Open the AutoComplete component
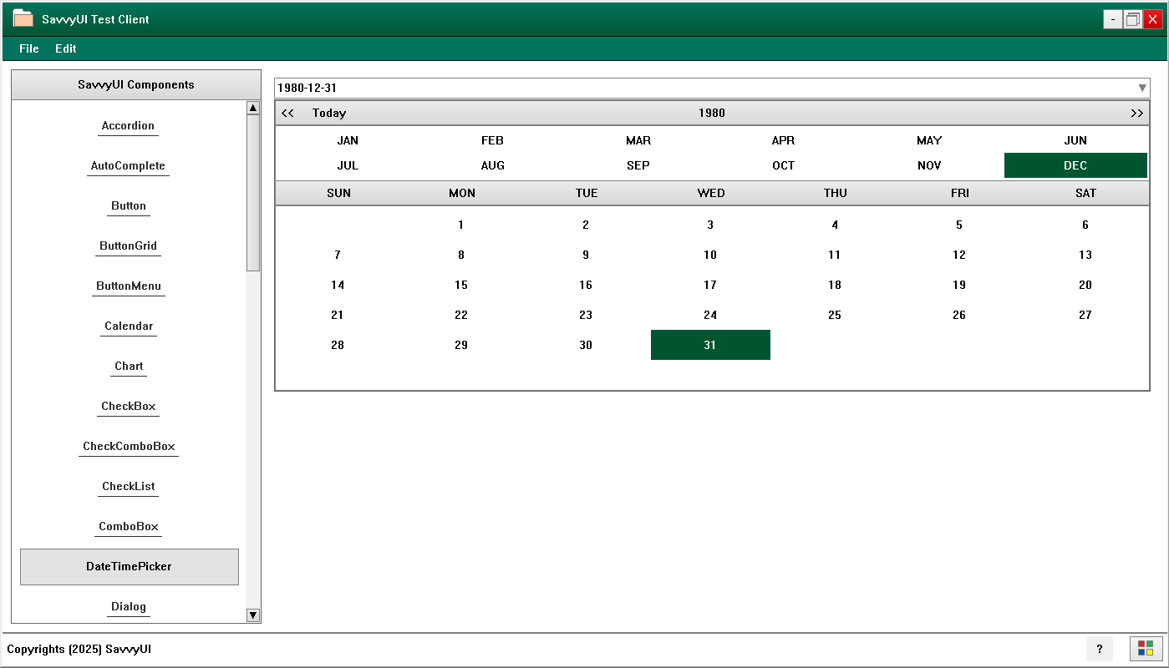1169x668 pixels. pos(128,165)
